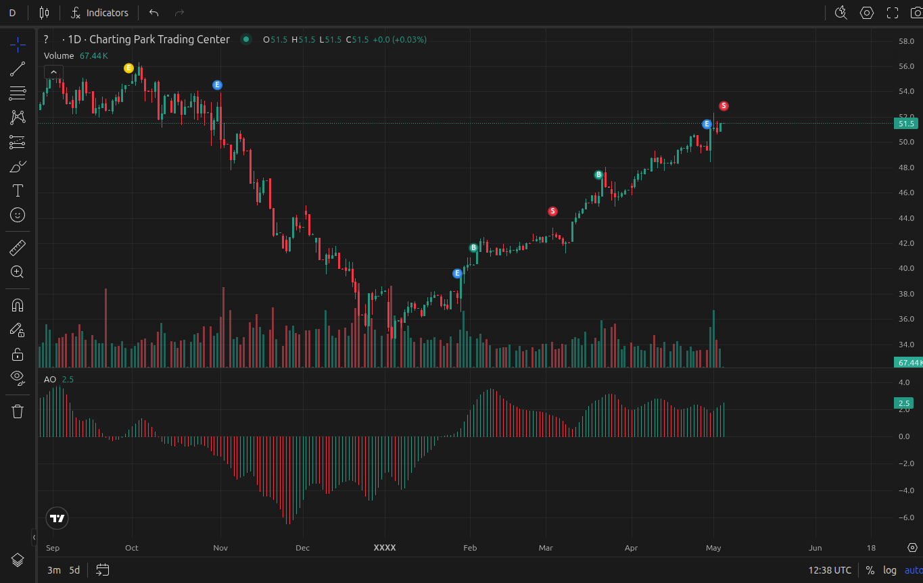Select the trend line drawing tool
The width and height of the screenshot is (923, 583).
(x=18, y=68)
